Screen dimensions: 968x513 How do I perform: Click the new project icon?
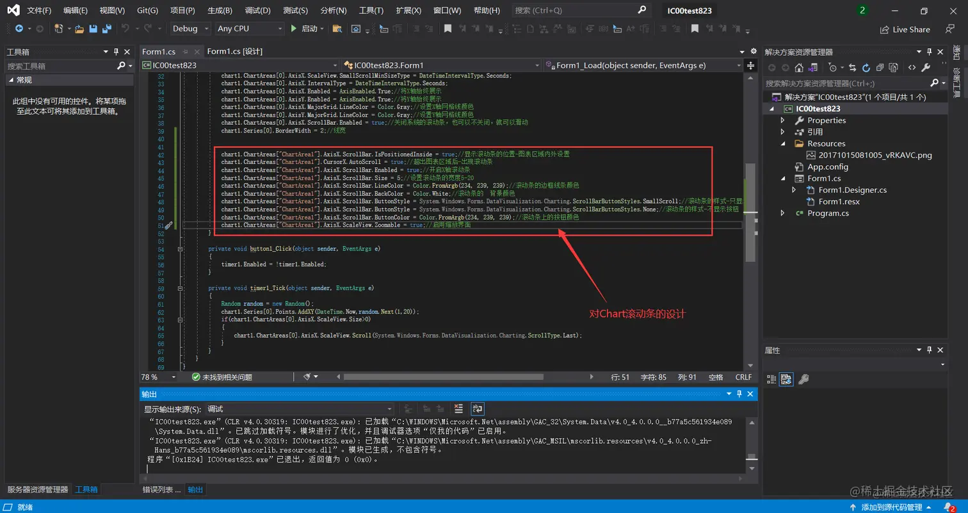tap(59, 29)
